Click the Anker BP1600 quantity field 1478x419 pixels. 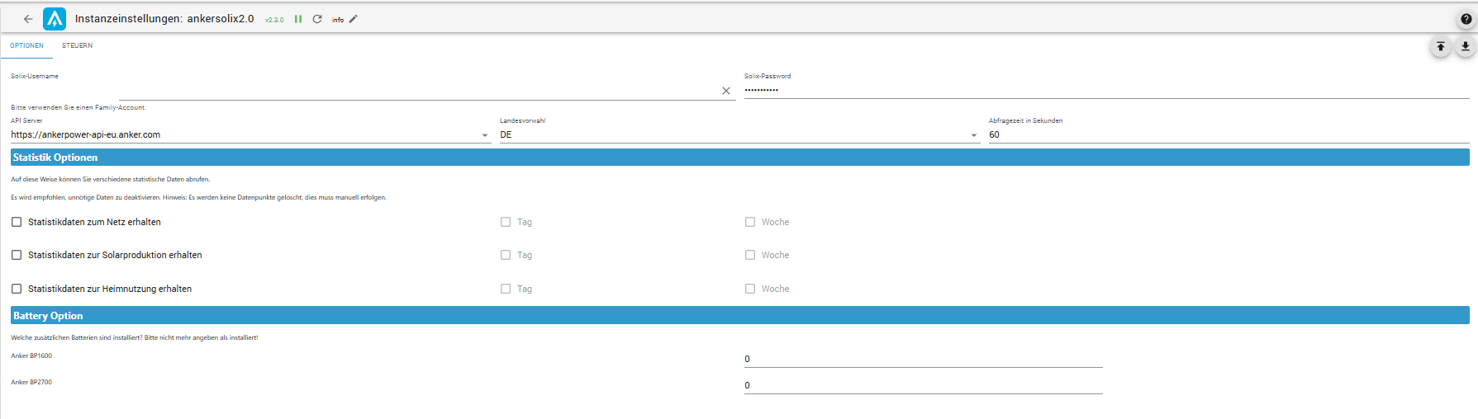click(x=923, y=359)
